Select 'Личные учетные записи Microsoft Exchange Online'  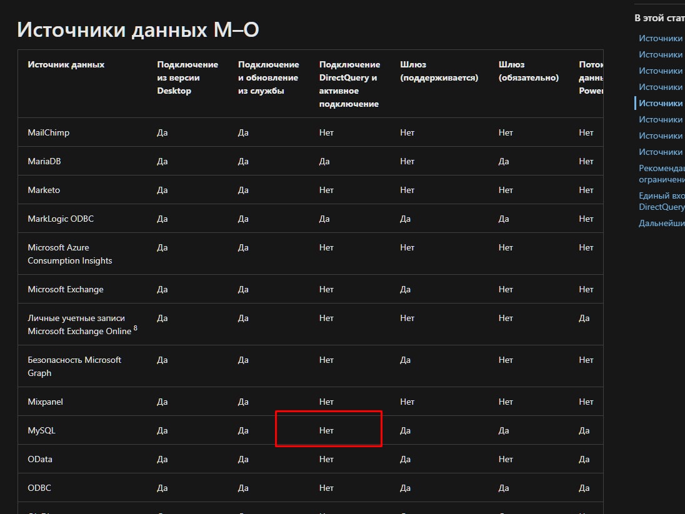pos(79,325)
